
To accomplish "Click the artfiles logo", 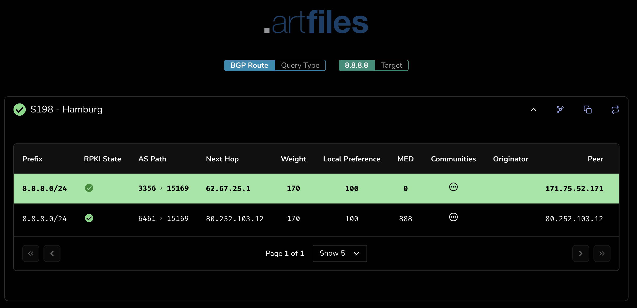I will (316, 22).
